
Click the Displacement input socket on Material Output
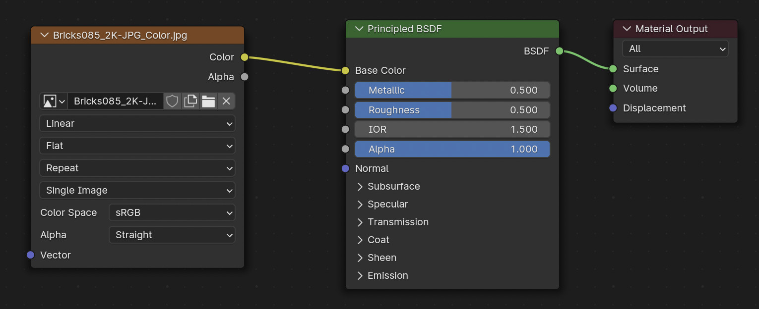pyautogui.click(x=613, y=108)
